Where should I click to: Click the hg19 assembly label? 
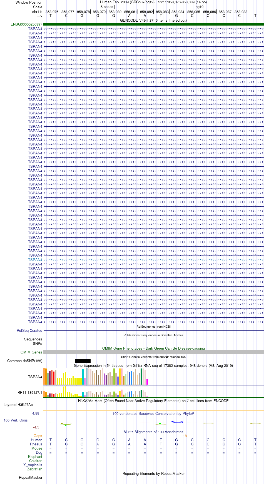[200, 7]
